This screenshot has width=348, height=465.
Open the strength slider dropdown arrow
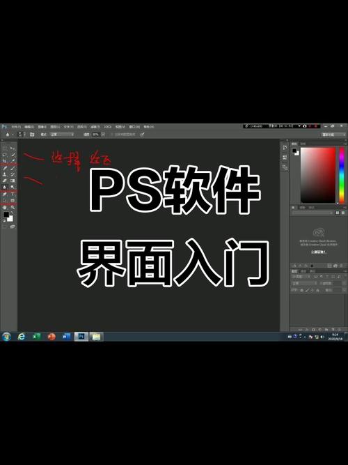[x=103, y=135]
